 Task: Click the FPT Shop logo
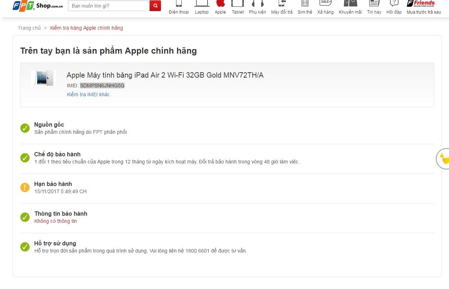[38, 6]
